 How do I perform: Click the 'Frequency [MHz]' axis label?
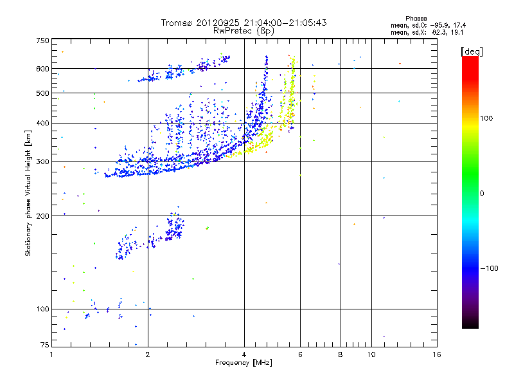point(244,363)
